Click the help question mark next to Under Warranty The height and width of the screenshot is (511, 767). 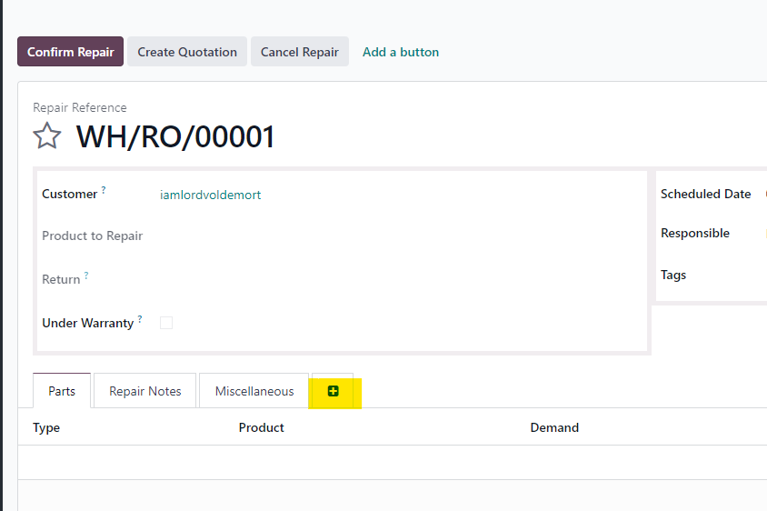click(x=141, y=319)
